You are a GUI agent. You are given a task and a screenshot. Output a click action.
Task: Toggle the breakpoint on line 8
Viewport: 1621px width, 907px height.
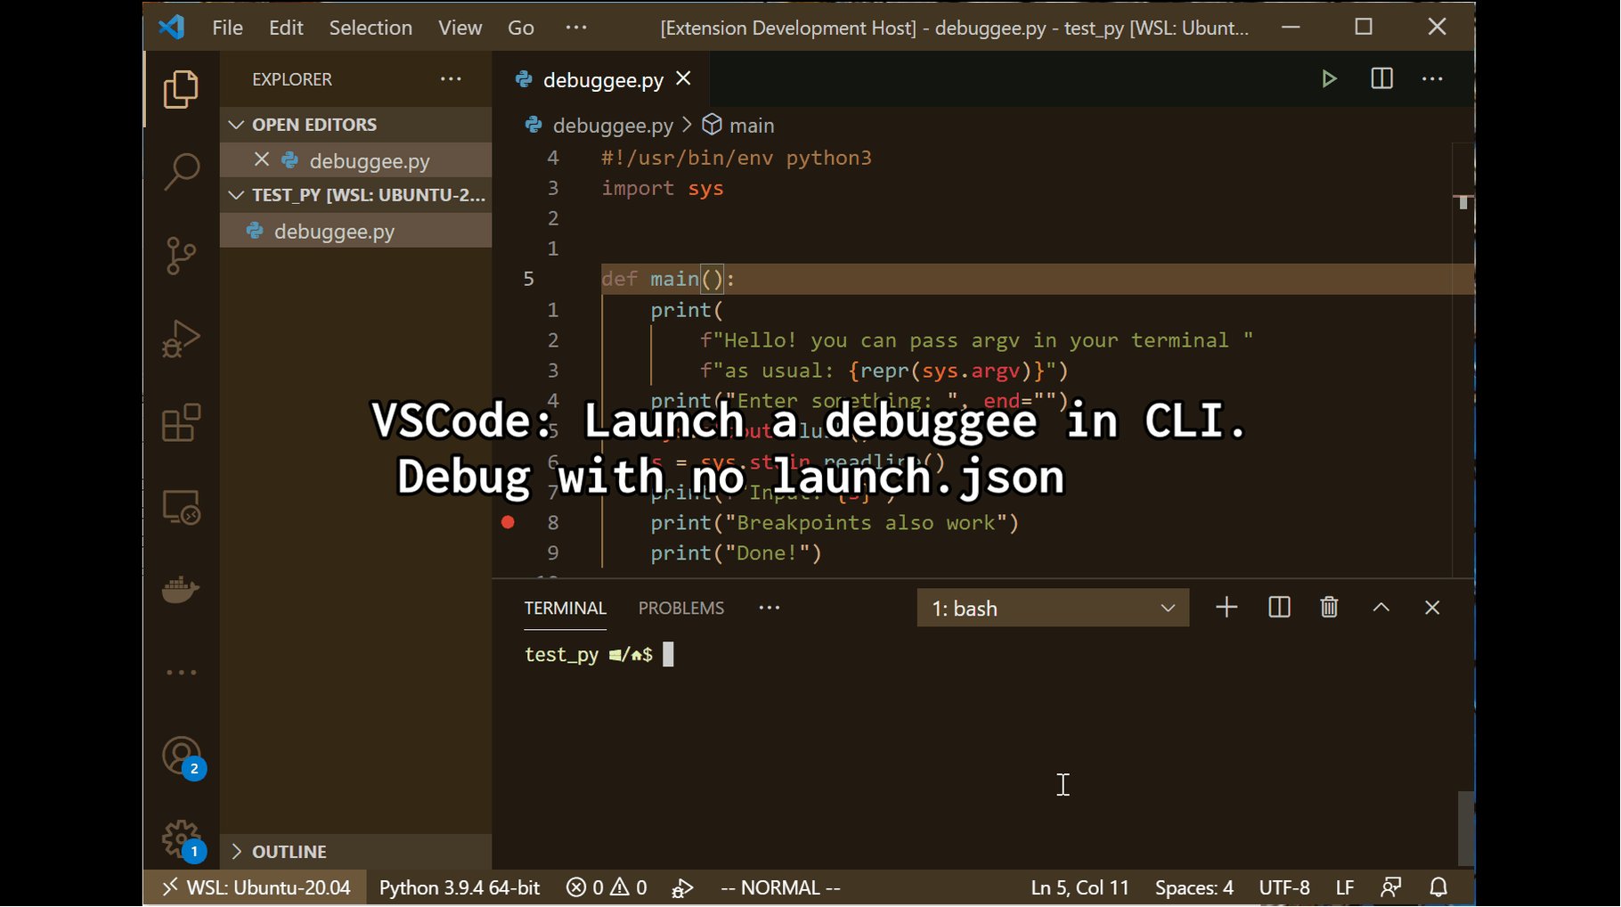(508, 523)
